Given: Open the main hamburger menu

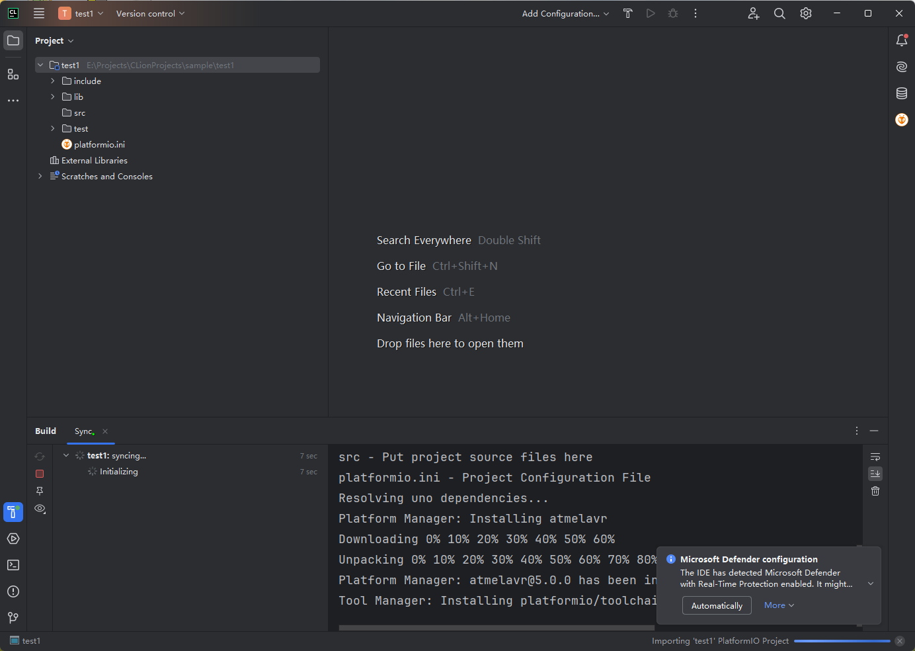Looking at the screenshot, I should pyautogui.click(x=39, y=13).
